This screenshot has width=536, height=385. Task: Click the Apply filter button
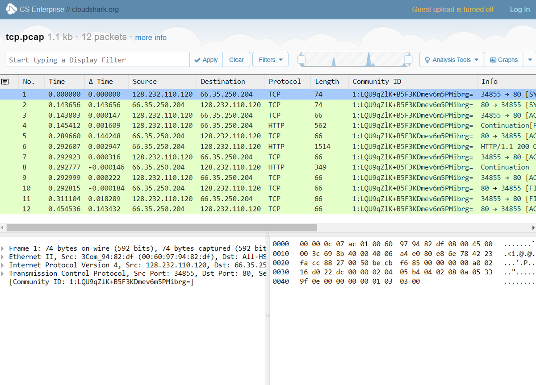click(x=206, y=60)
